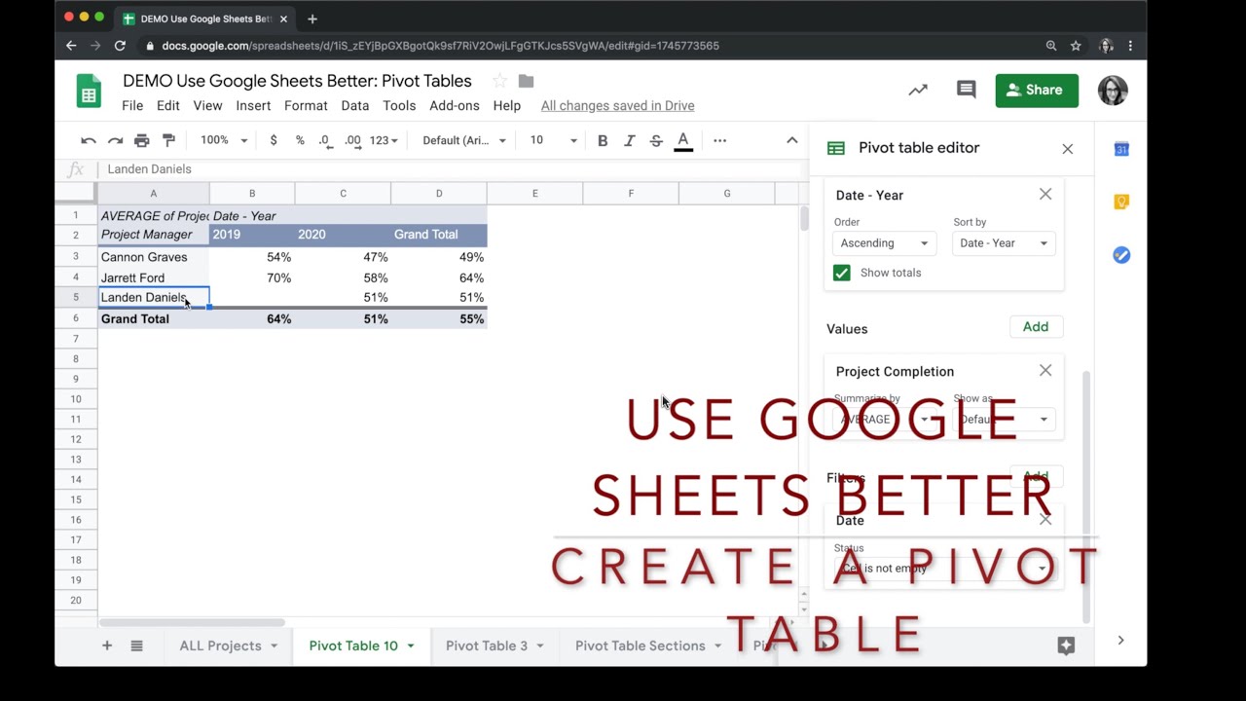1246x701 pixels.
Task: Open the activity dashboard trend icon
Action: (918, 90)
